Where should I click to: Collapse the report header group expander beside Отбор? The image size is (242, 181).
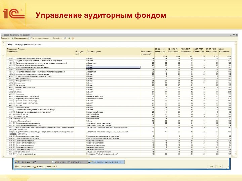[x=3, y=43]
